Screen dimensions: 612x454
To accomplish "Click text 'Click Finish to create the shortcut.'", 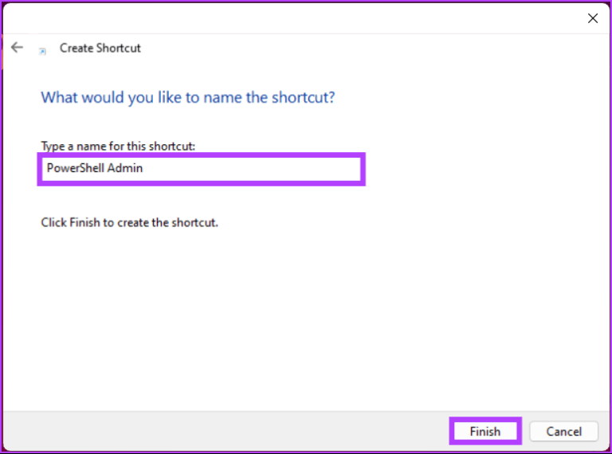I will coord(130,222).
